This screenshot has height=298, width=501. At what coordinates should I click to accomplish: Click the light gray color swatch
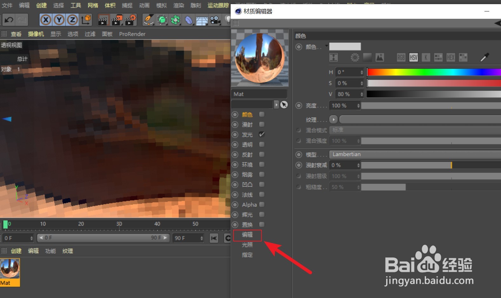(x=345, y=46)
